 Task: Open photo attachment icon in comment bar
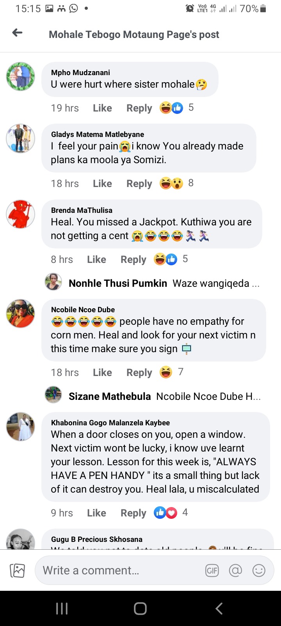point(18,570)
